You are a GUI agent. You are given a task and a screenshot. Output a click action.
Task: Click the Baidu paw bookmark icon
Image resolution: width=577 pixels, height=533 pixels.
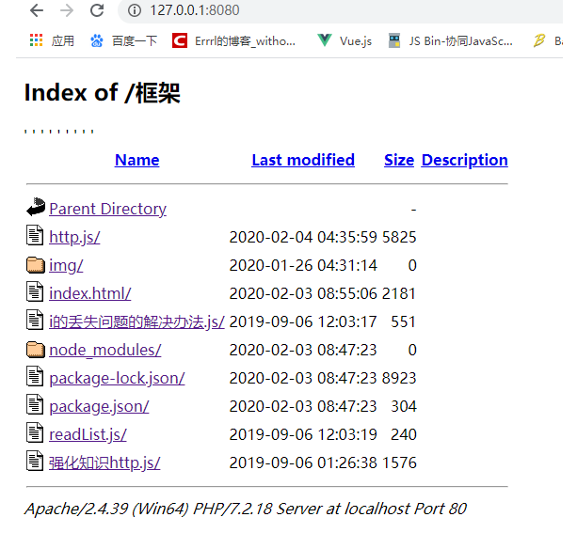97,40
